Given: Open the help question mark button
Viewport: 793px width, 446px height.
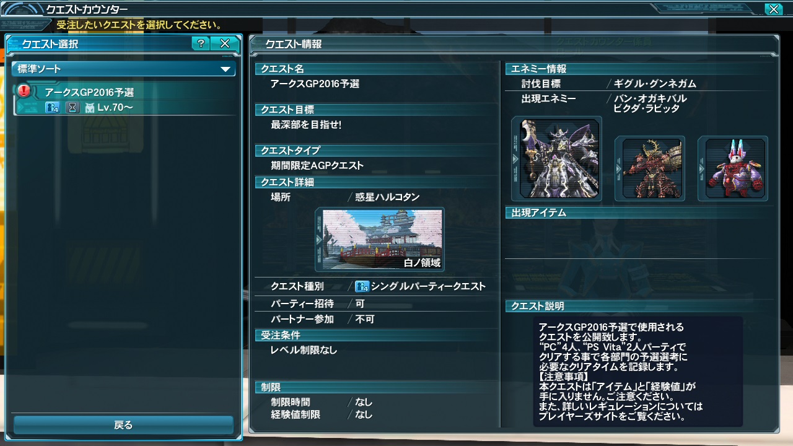Looking at the screenshot, I should [x=201, y=43].
